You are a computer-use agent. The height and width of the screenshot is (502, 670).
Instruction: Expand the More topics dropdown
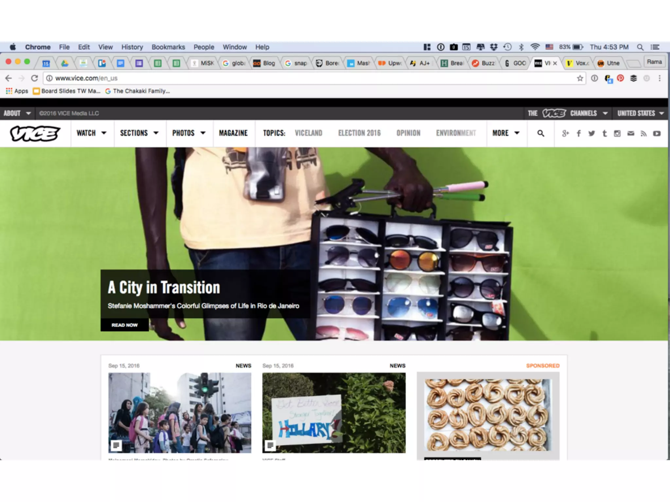pos(506,133)
